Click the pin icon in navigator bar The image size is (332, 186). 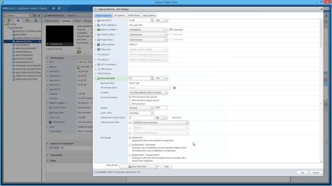(x=39, y=16)
